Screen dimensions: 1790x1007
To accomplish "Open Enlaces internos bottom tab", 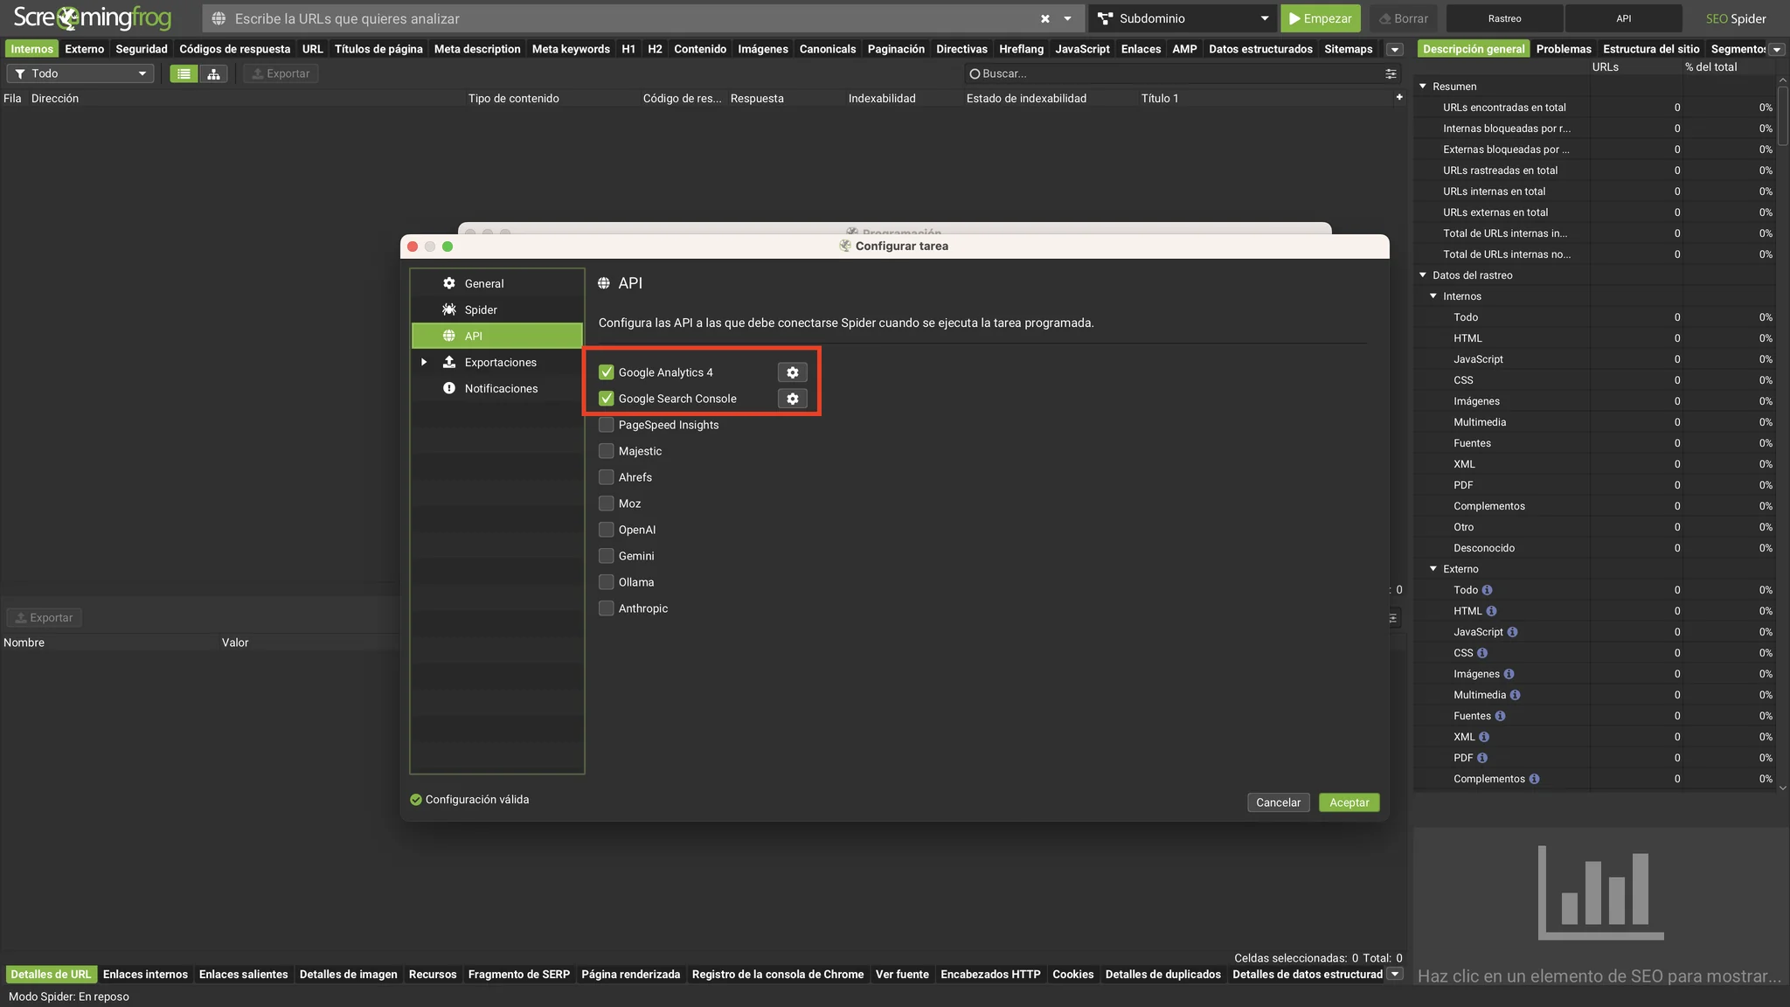I will [145, 974].
